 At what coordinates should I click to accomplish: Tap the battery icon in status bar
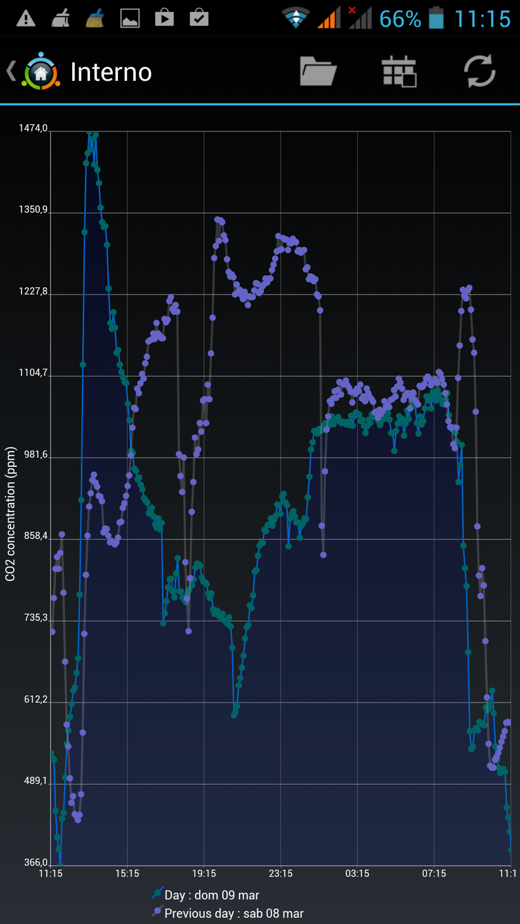(436, 18)
